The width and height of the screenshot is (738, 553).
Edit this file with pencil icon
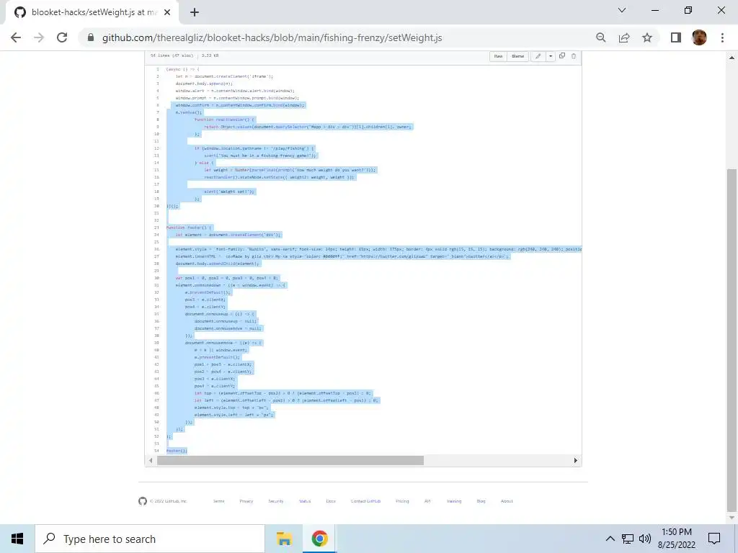(538, 56)
